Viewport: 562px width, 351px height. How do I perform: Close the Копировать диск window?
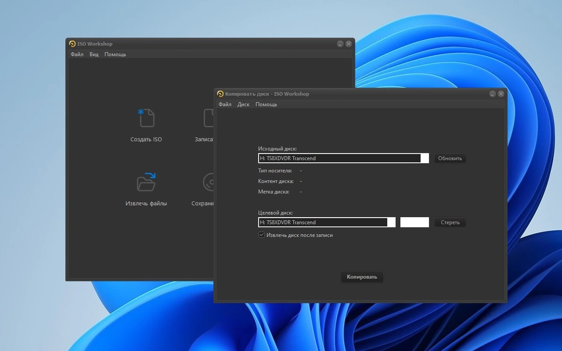coord(501,94)
